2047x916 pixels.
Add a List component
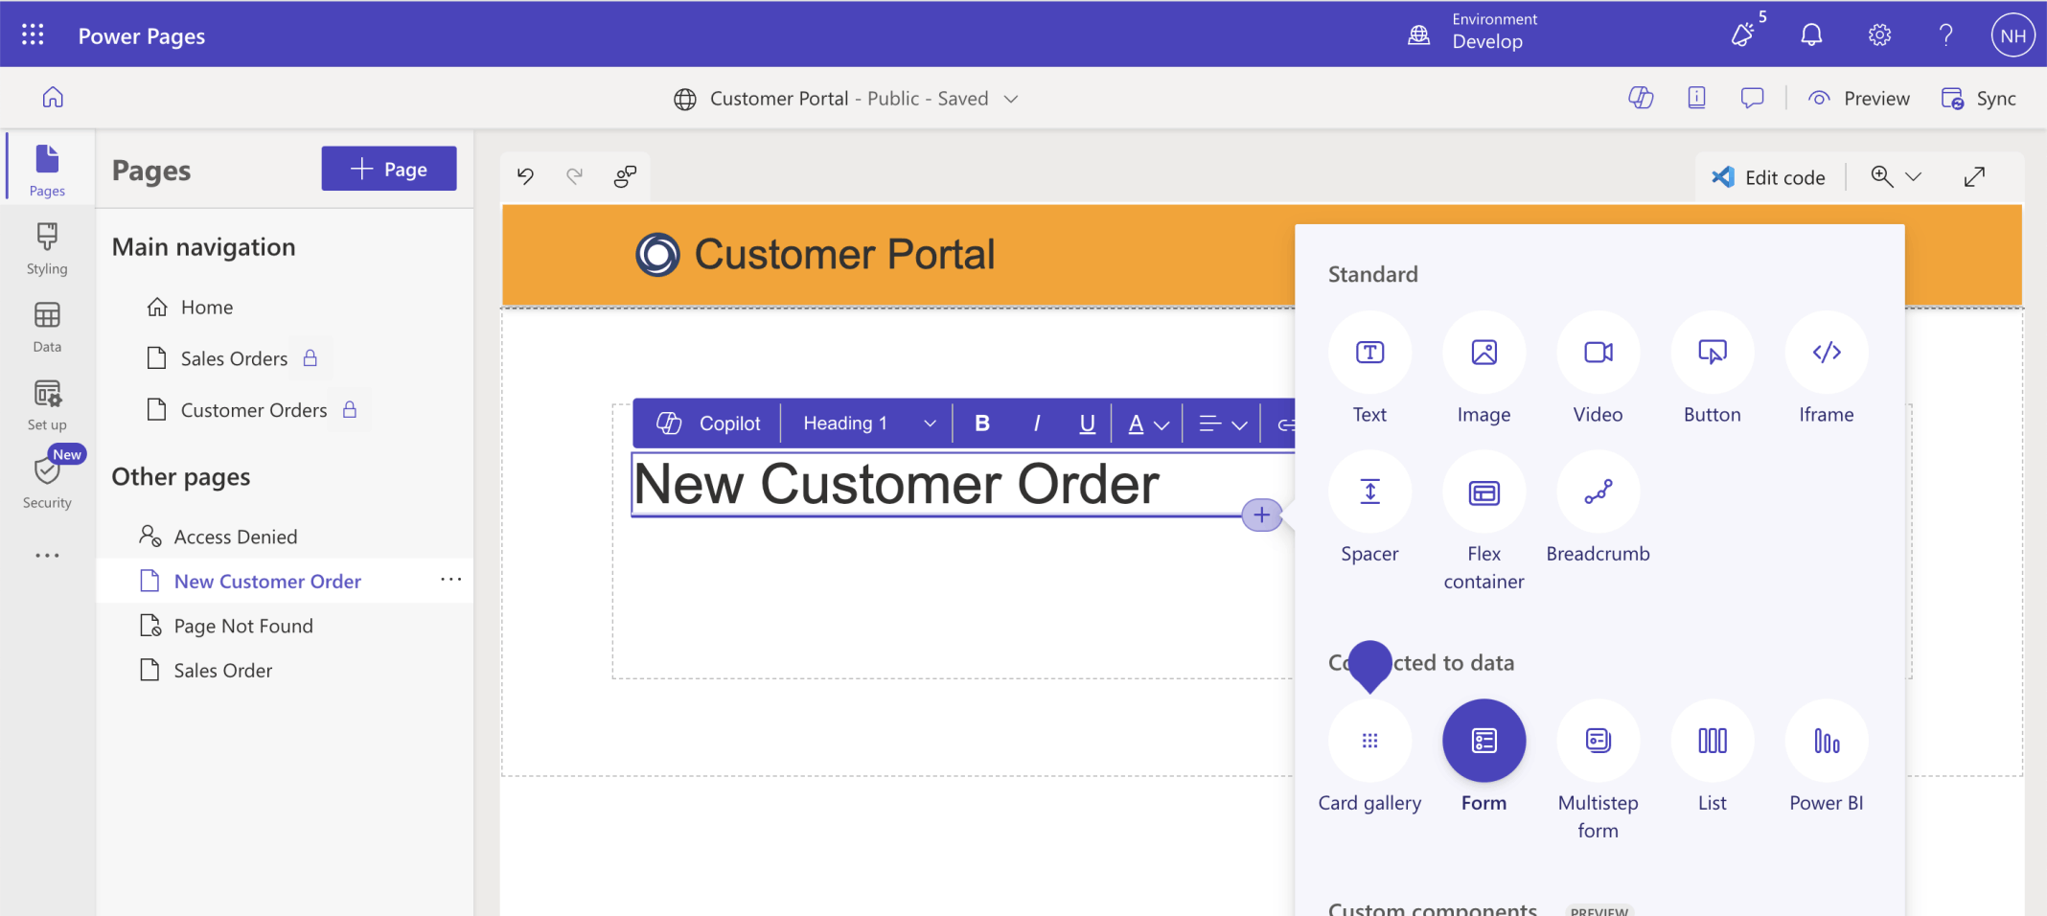tap(1712, 757)
